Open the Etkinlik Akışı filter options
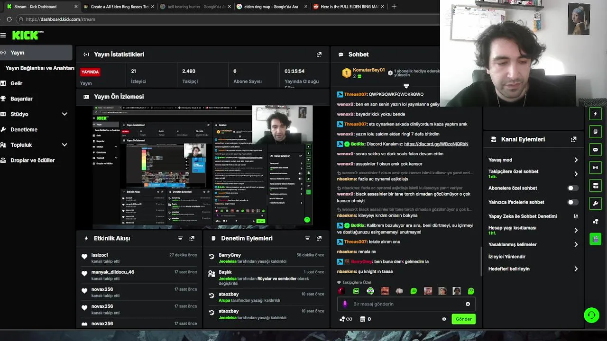Screen dimensions: 607x341 point(180,238)
